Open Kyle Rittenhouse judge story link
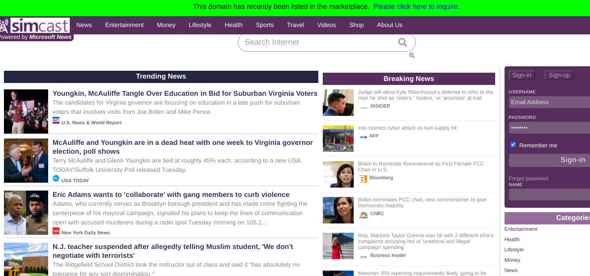Image resolution: width=590 pixels, height=276 pixels. [x=425, y=95]
